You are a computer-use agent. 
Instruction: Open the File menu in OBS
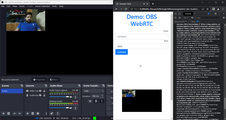point(3,6)
